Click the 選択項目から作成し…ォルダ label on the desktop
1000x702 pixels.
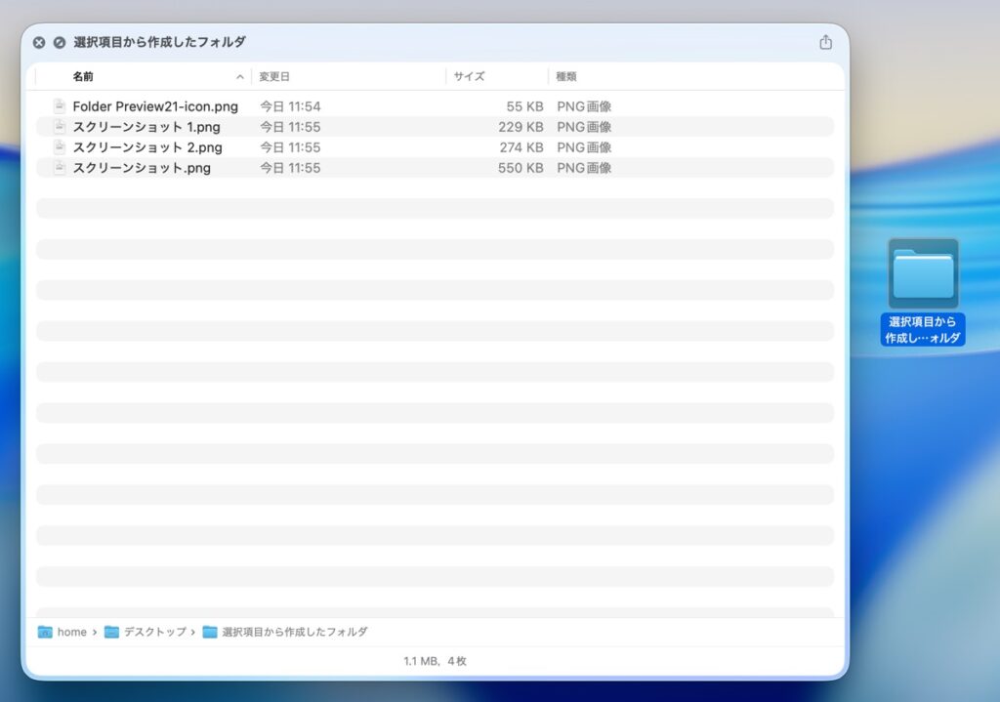[x=923, y=330]
